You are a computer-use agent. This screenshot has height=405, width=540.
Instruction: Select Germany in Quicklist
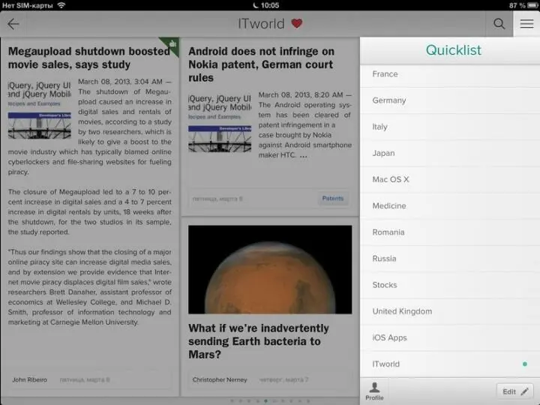(450, 100)
